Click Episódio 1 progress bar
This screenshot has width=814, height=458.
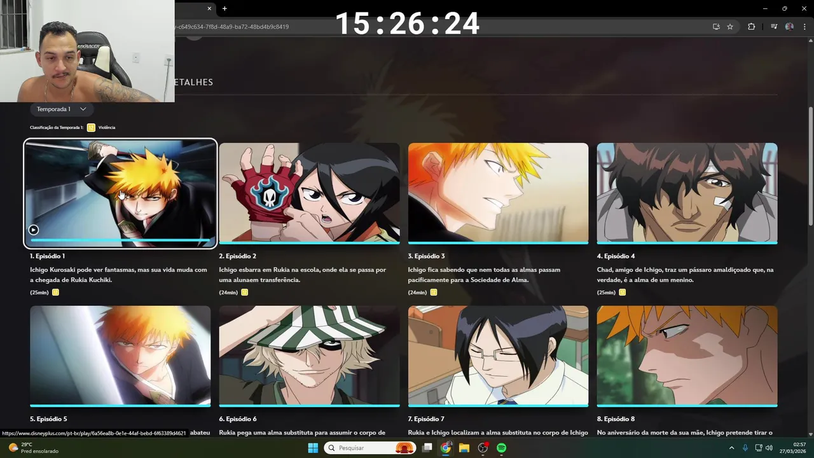pos(120,241)
